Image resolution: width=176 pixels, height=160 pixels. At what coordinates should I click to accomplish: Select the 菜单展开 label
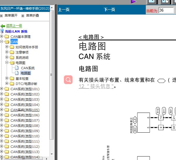(11, 15)
